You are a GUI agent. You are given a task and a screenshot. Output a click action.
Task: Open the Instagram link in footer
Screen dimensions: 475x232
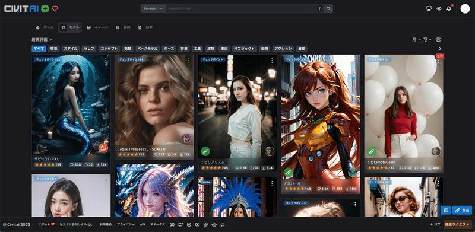click(189, 225)
